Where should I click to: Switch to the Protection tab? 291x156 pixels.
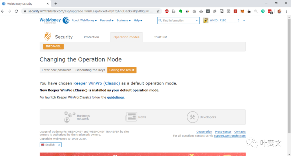(x=91, y=37)
